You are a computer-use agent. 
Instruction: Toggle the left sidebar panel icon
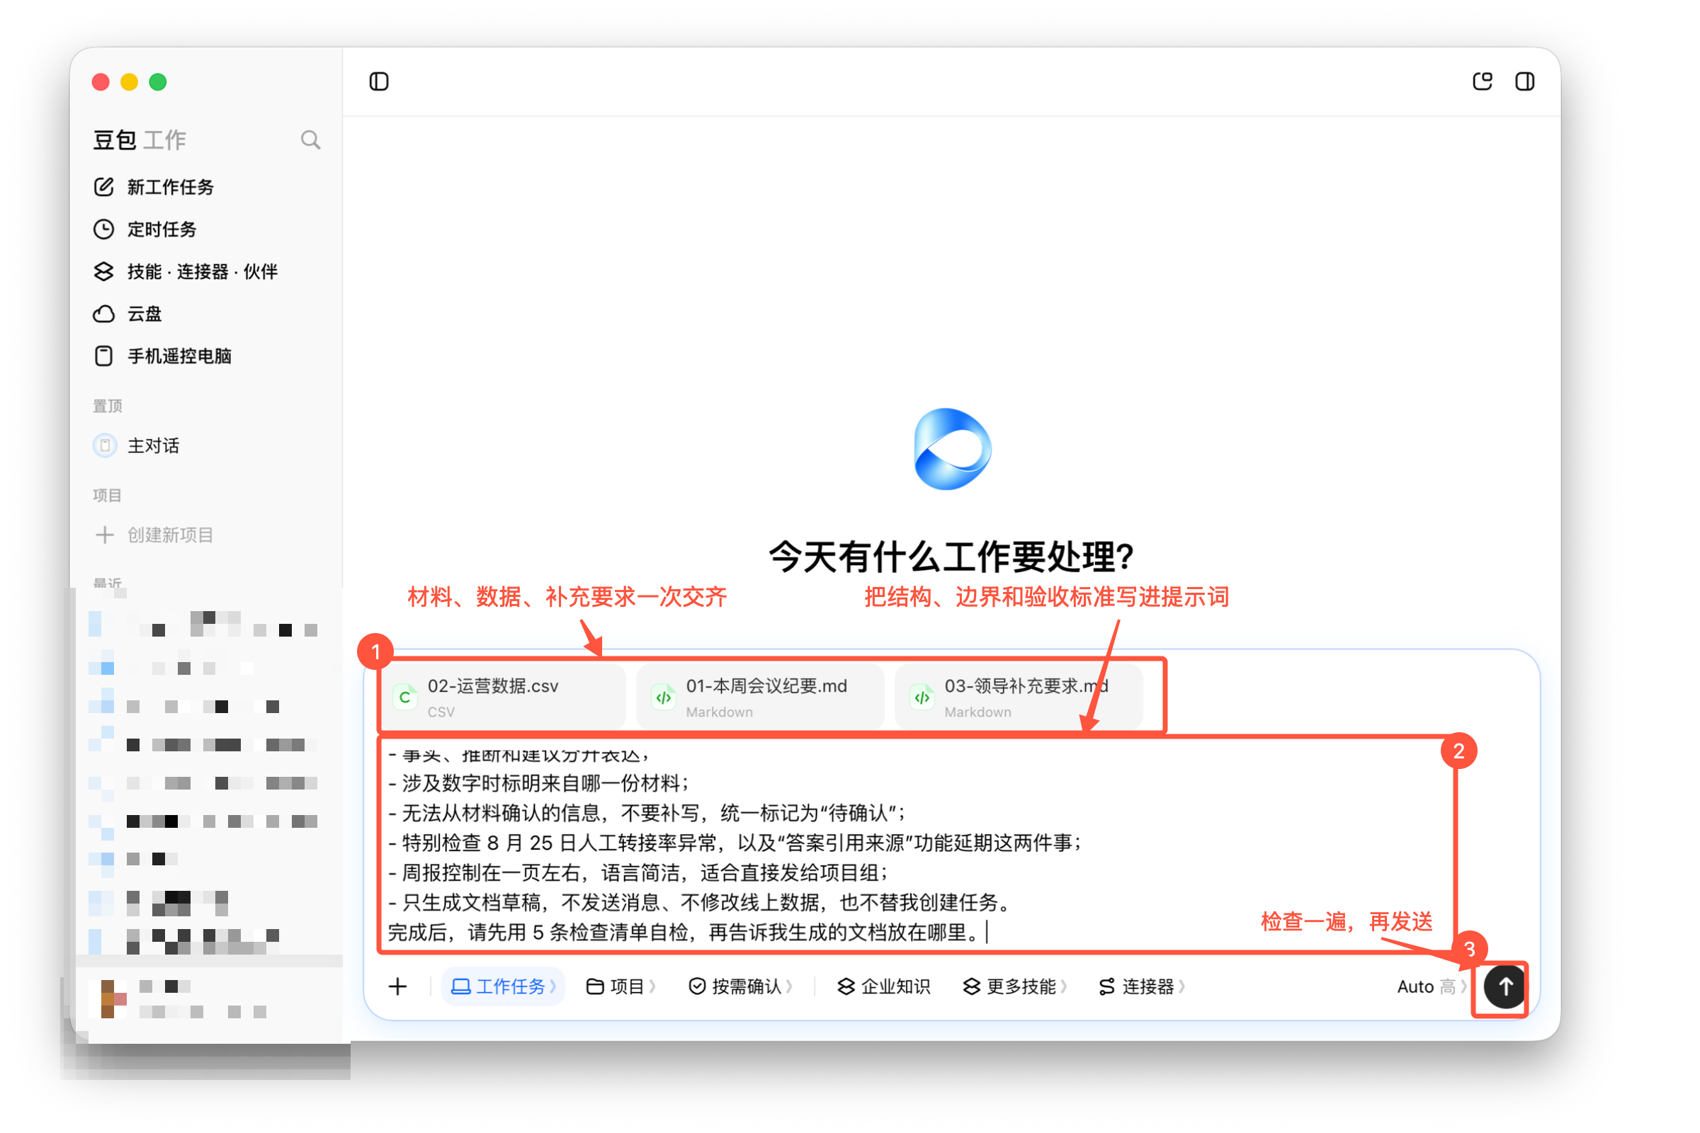tap(379, 81)
